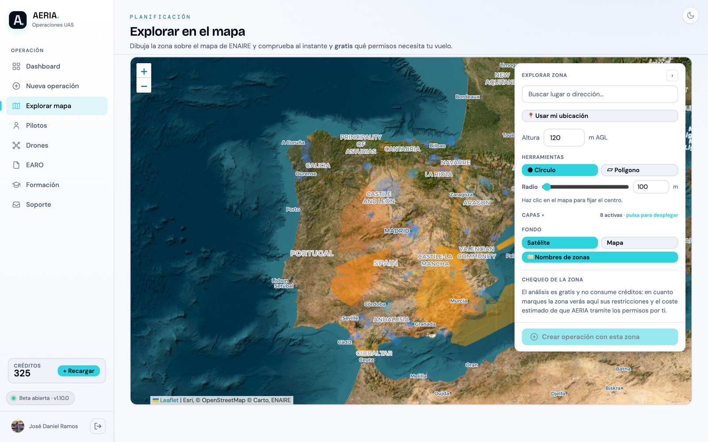Switch background to Satélite

point(560,243)
